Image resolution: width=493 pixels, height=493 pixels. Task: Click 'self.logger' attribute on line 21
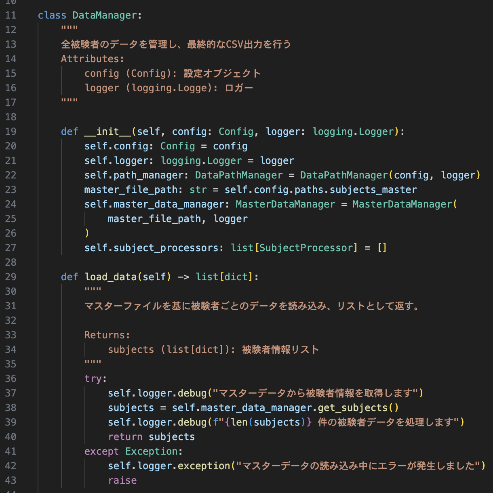[x=116, y=161]
